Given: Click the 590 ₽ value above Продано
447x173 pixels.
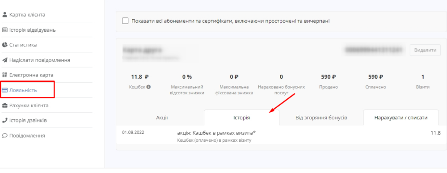Looking at the screenshot, I should 329,77.
